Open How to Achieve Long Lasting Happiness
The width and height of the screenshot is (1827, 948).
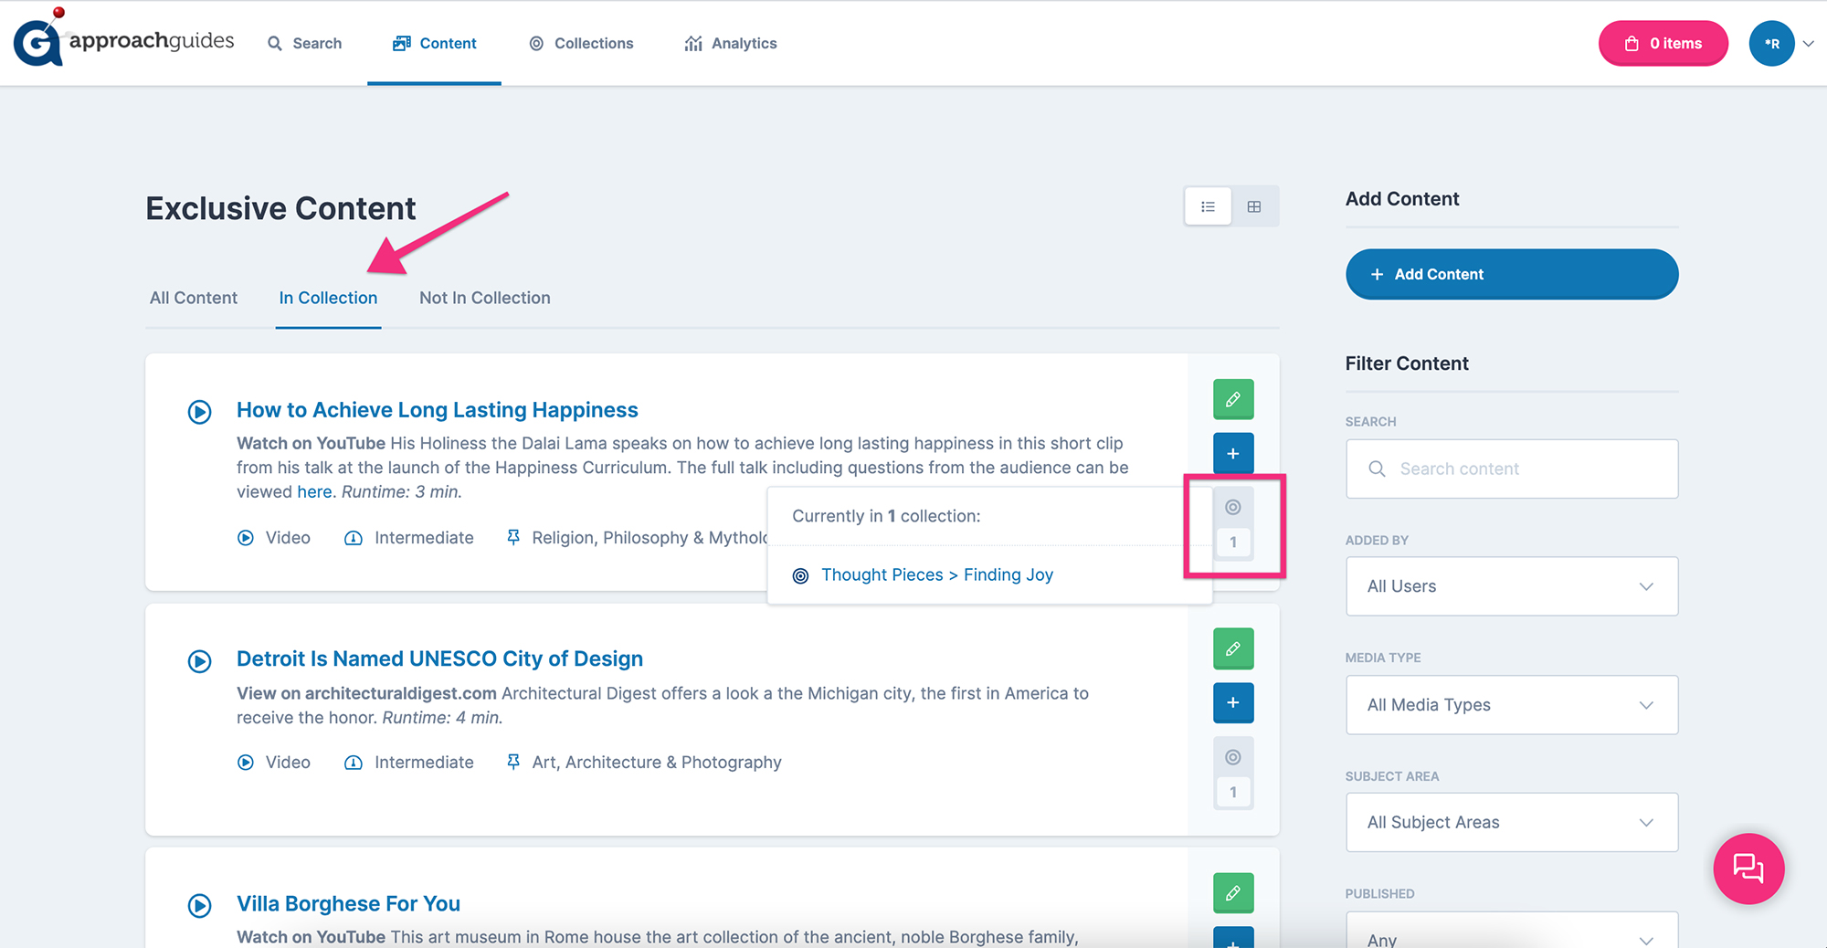[438, 410]
